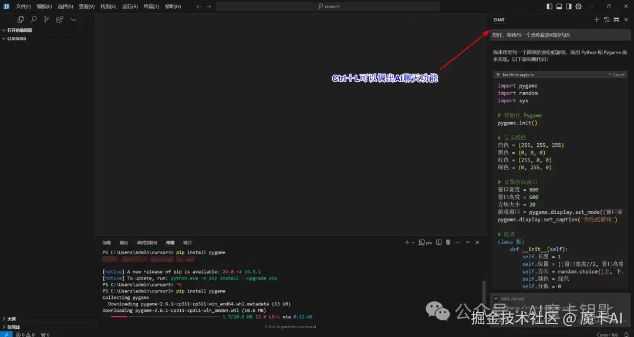Switch to the 调试控制台 panel tab
634x337 pixels.
pos(147,242)
